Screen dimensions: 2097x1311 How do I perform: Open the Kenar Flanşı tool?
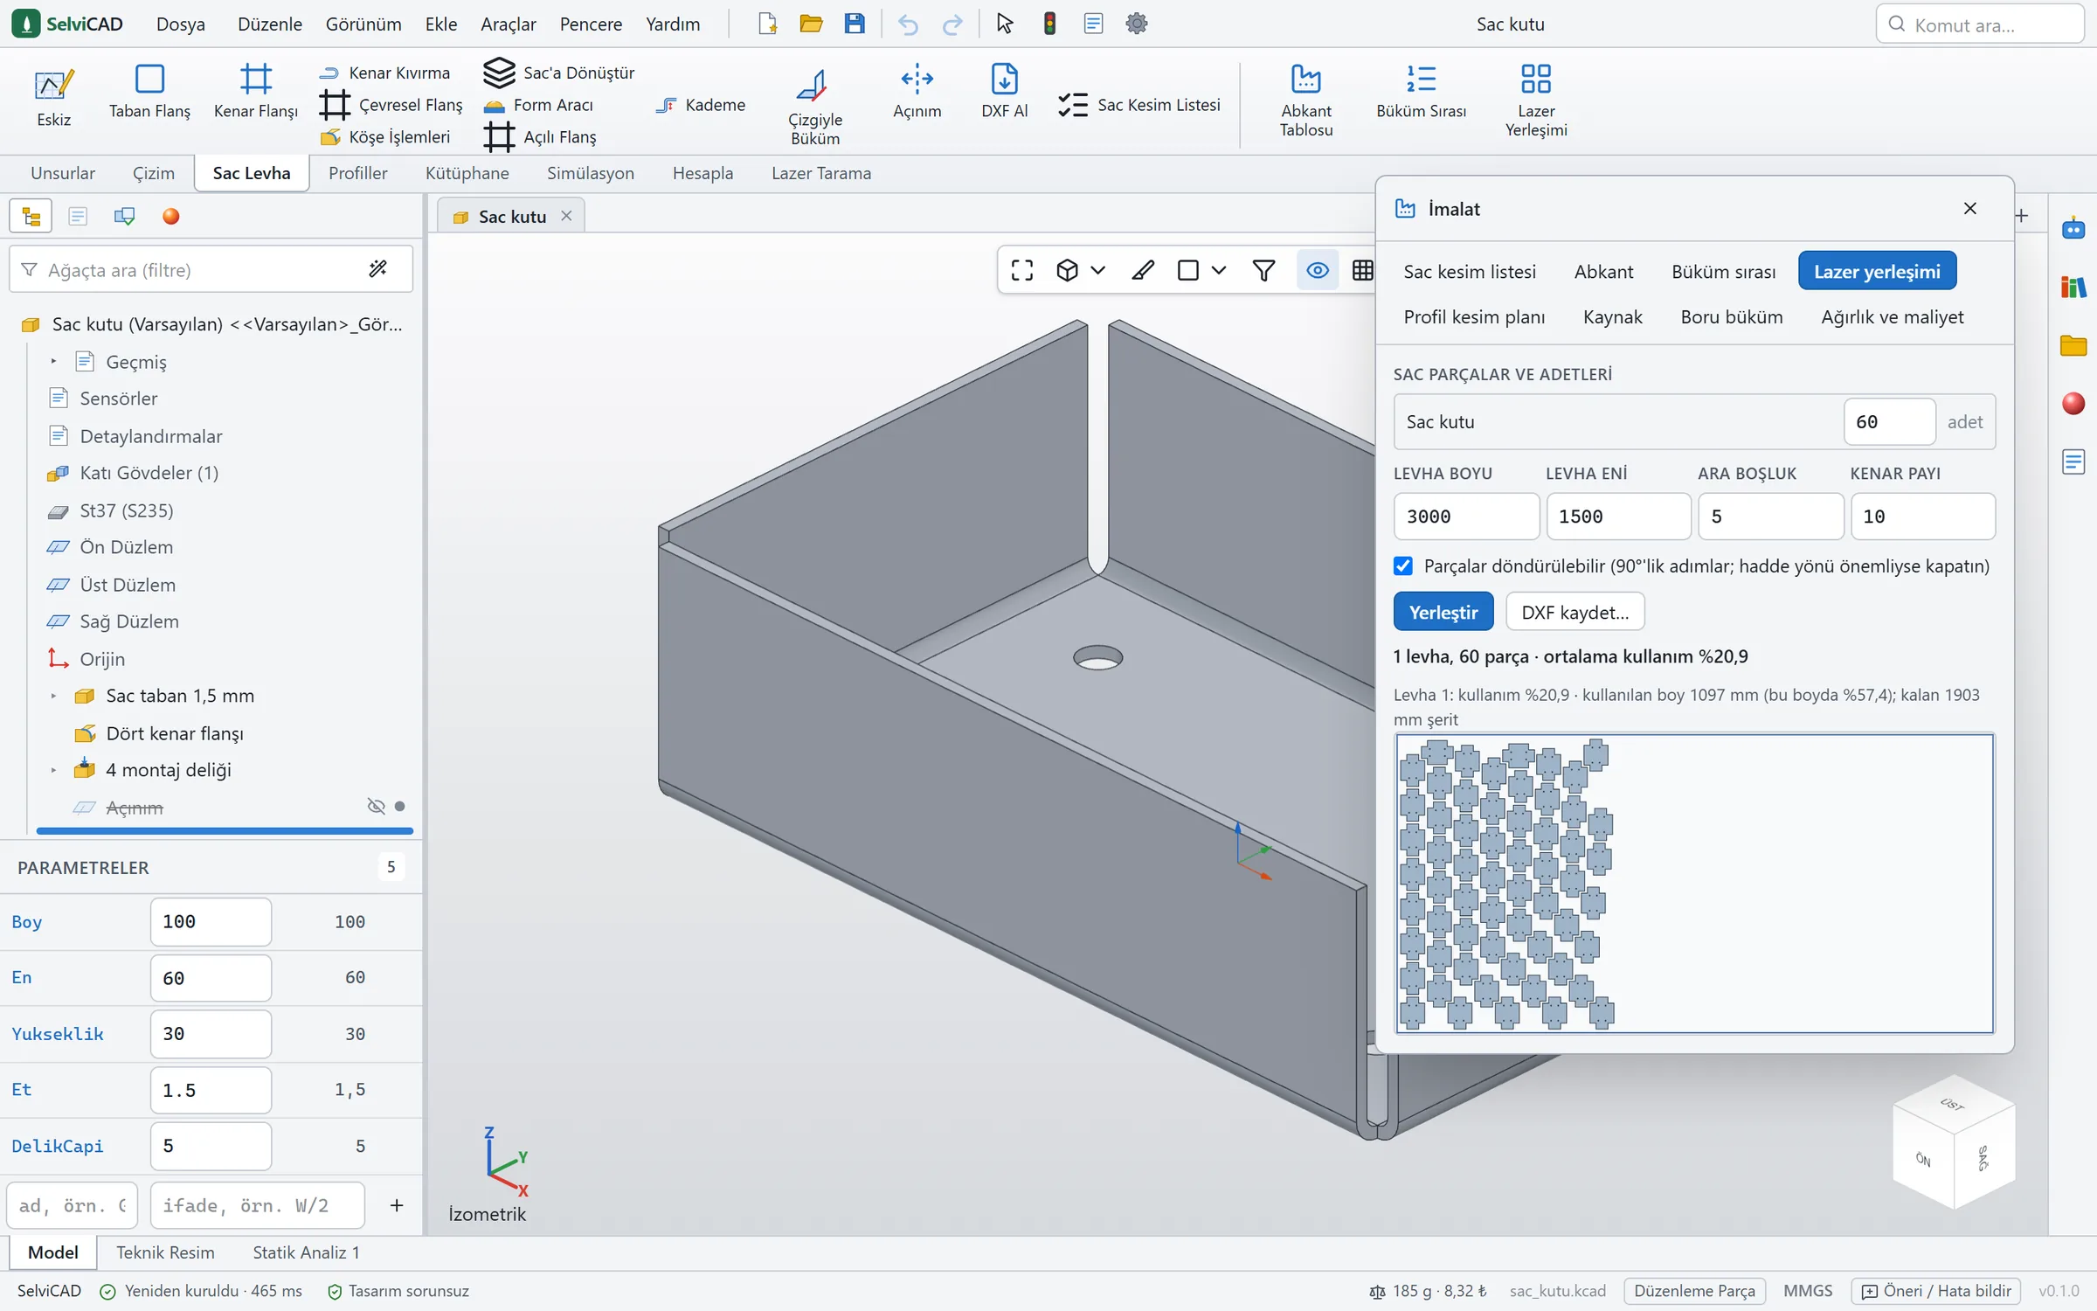(256, 93)
